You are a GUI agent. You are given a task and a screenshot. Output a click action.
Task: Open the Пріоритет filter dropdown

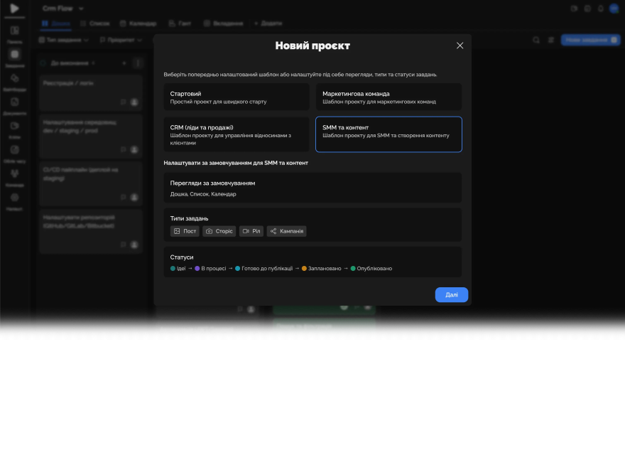click(x=121, y=40)
